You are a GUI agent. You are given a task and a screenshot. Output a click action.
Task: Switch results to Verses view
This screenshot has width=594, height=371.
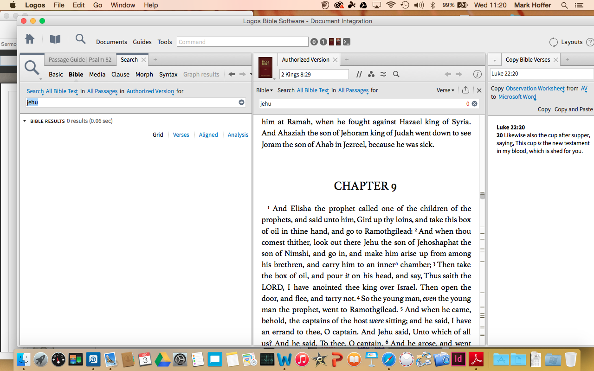181,135
